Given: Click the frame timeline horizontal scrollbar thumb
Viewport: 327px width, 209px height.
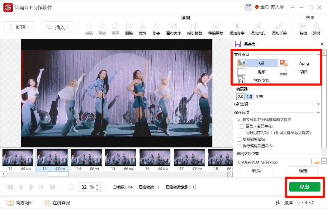Looking at the screenshot, I should 58,174.
